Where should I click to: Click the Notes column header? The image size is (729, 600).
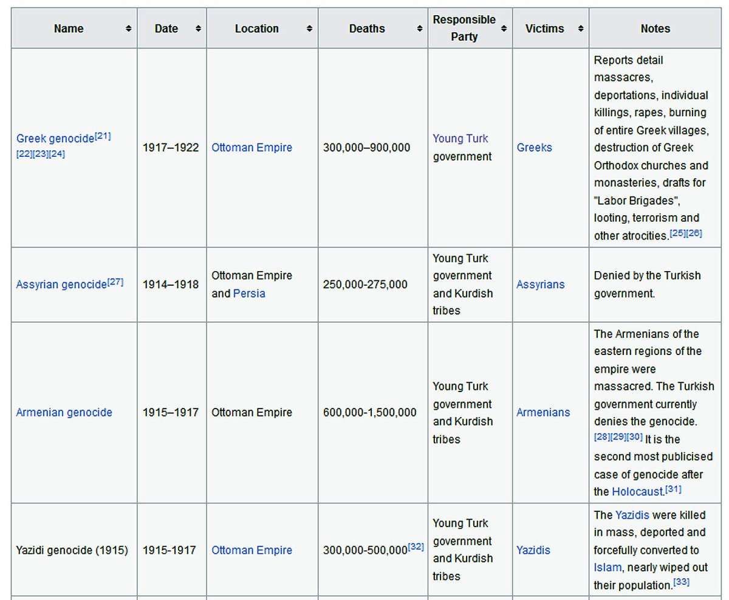point(655,29)
